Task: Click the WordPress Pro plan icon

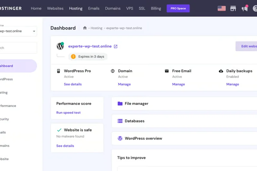Action: (x=58, y=71)
